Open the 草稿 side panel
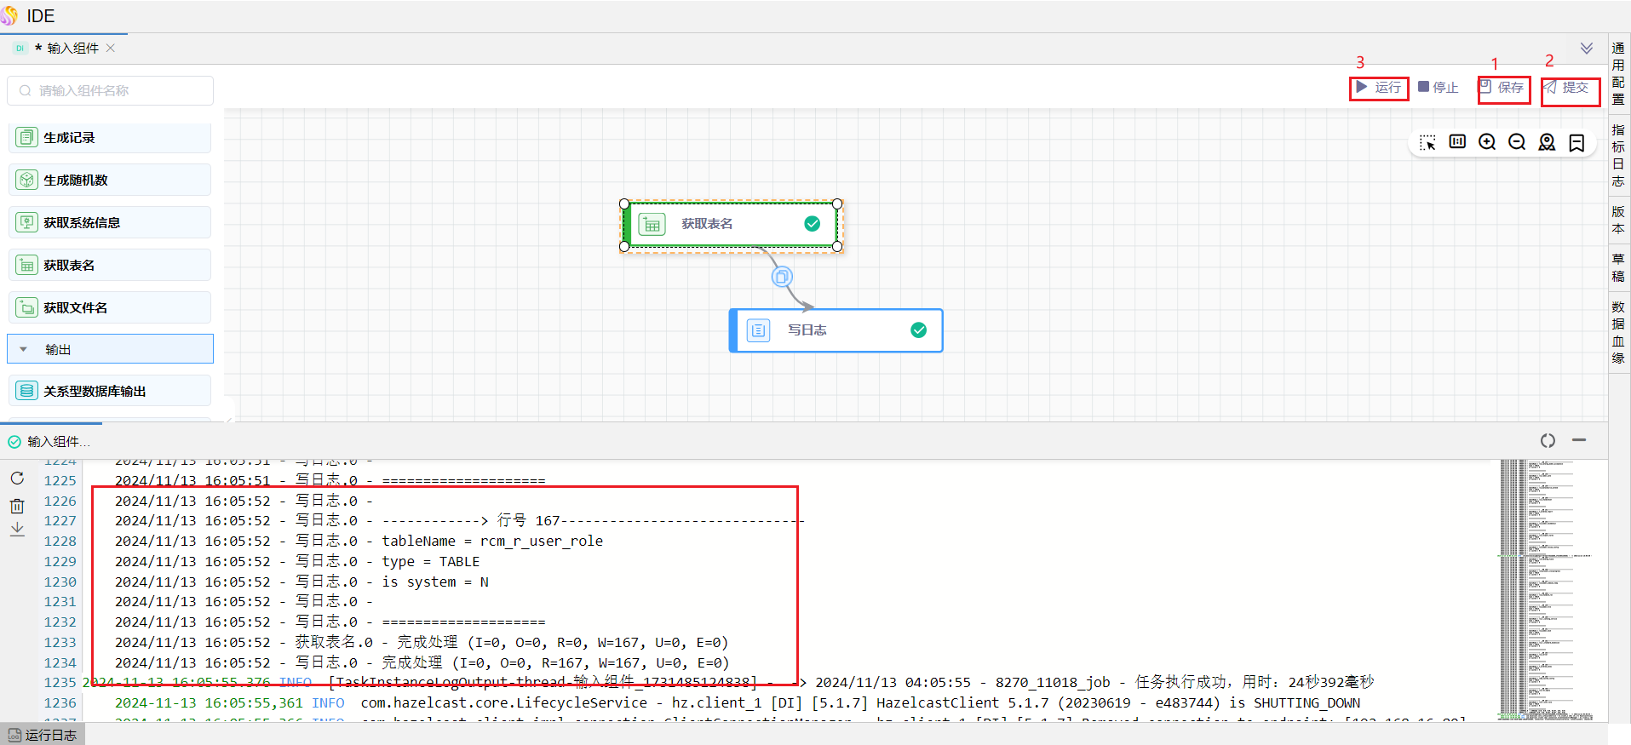This screenshot has width=1631, height=745. pos(1618,267)
